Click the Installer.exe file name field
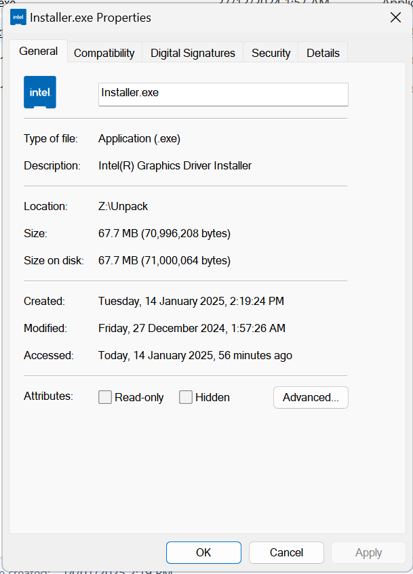 (x=223, y=94)
